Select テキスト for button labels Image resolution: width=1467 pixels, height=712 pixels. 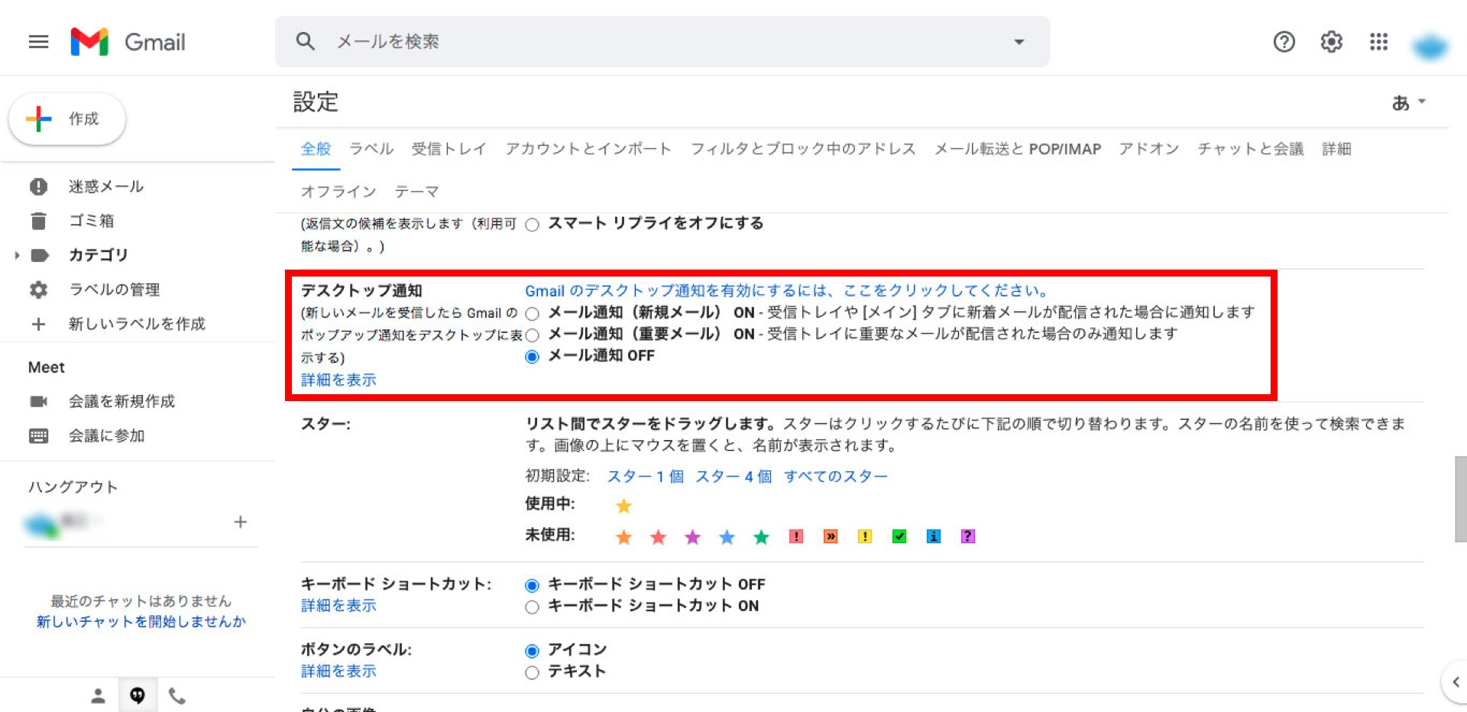(x=533, y=673)
